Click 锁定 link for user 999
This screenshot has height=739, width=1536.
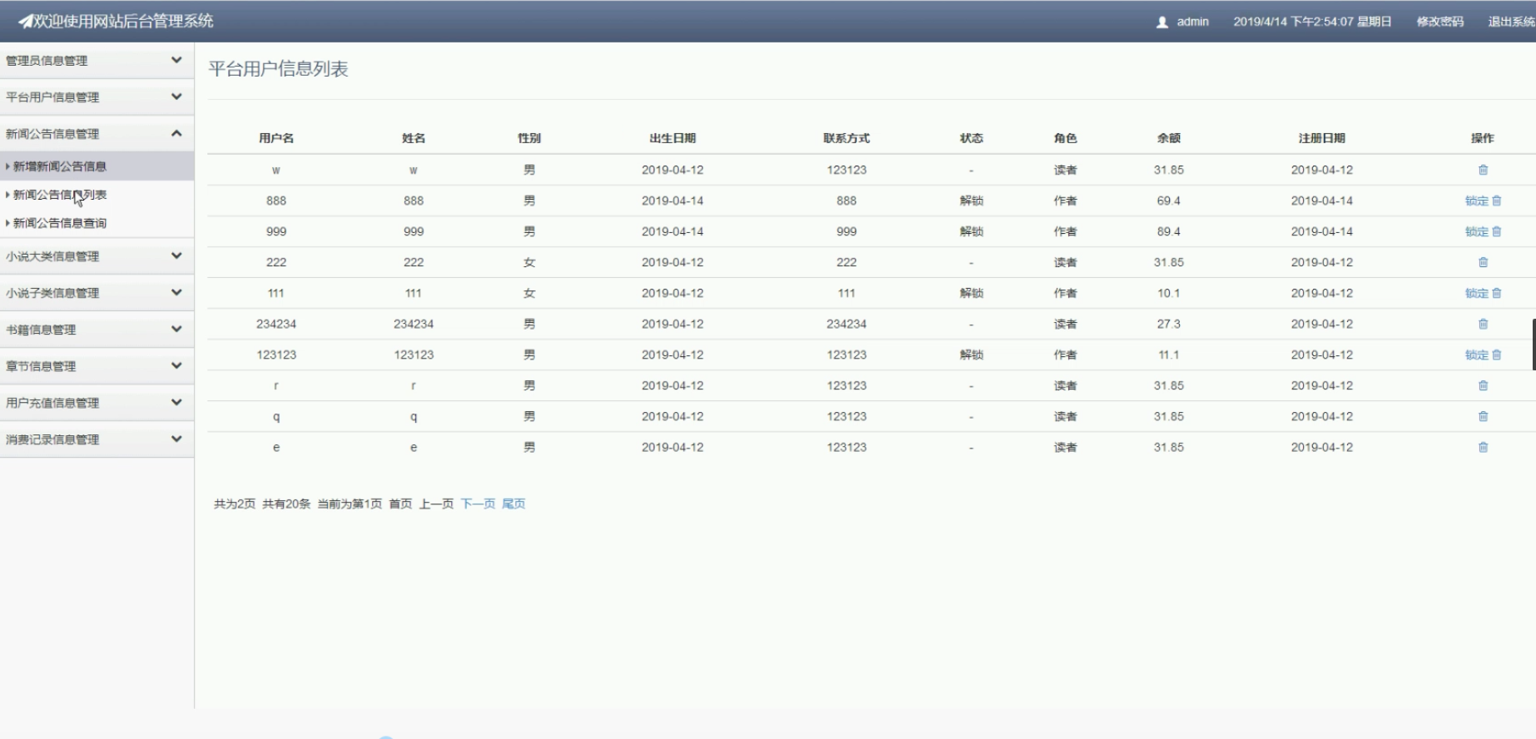tap(1477, 231)
